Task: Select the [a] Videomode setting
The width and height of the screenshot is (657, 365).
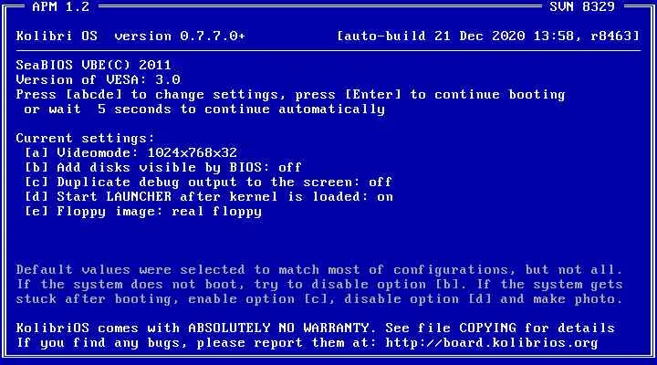Action: (130, 152)
